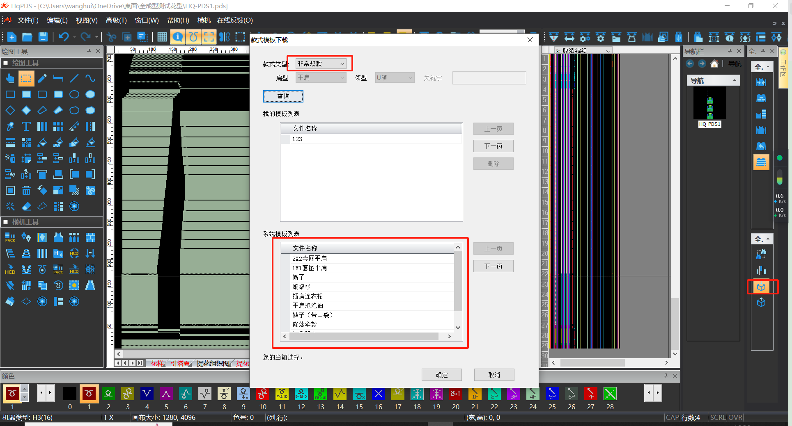
Task: Pin the 颜色 panel
Action: (666, 376)
